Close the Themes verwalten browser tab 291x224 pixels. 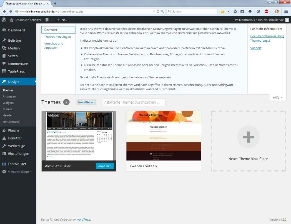coord(48,4)
